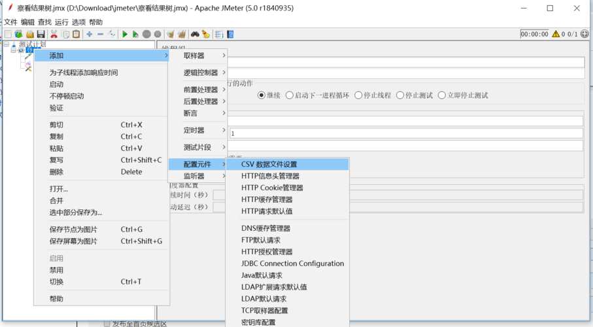Click the thread group gear icon in tree

coord(21,50)
